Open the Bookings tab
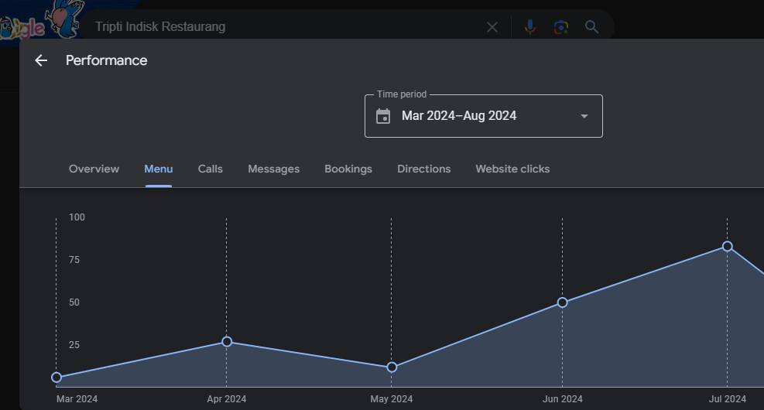The width and height of the screenshot is (764, 410). (x=348, y=169)
